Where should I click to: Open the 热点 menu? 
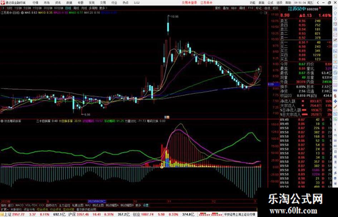126,3
